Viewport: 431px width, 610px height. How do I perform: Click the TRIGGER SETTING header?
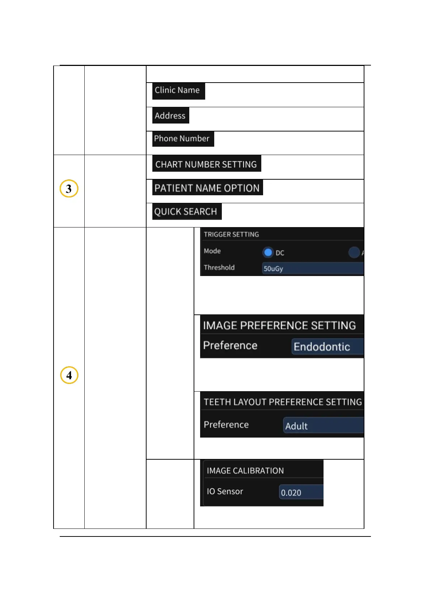pos(231,234)
